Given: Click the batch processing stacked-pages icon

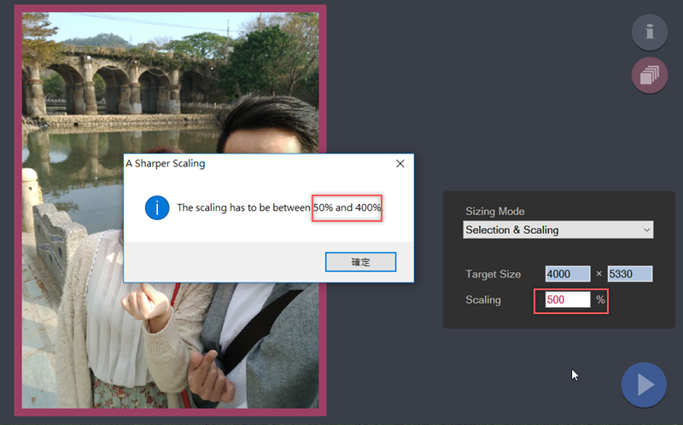Looking at the screenshot, I should 650,75.
